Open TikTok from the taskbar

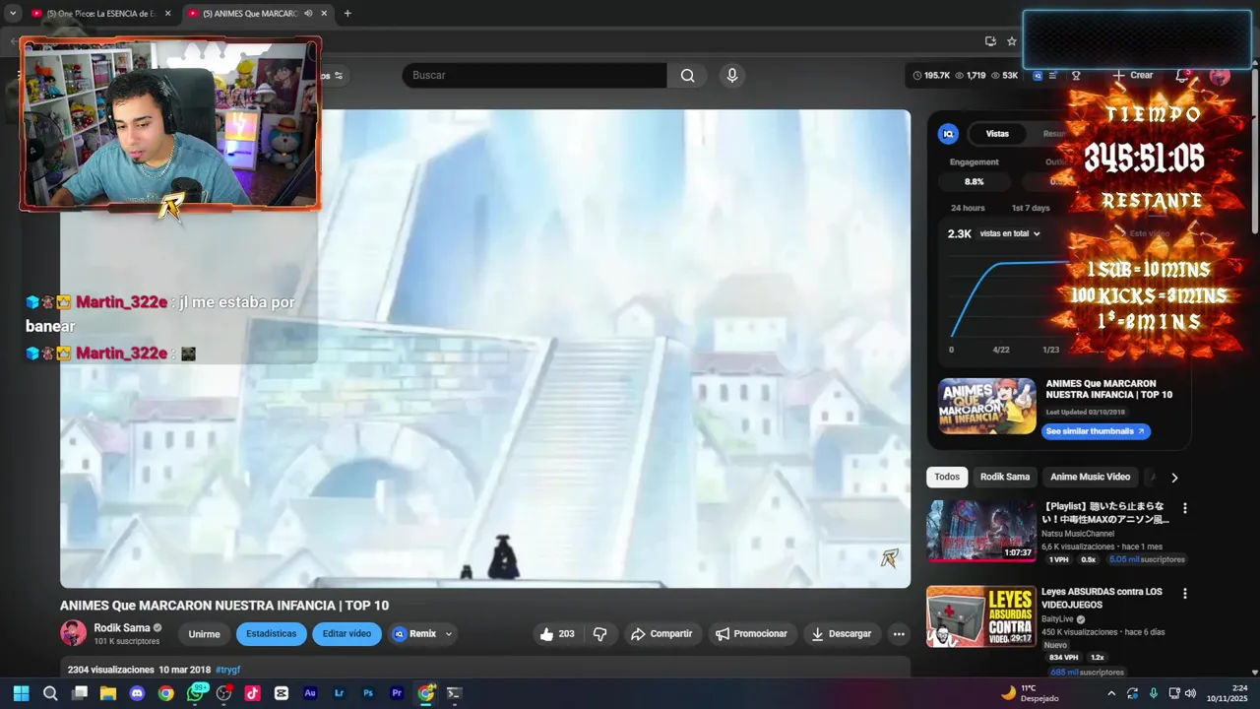click(x=252, y=693)
